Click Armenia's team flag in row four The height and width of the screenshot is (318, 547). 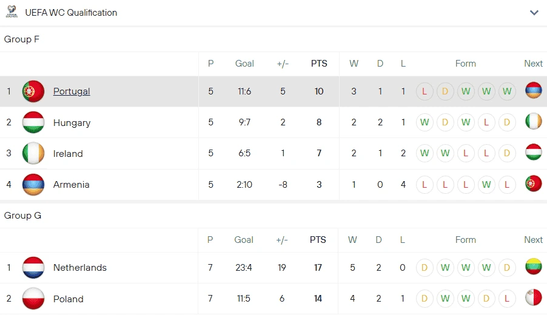click(33, 184)
